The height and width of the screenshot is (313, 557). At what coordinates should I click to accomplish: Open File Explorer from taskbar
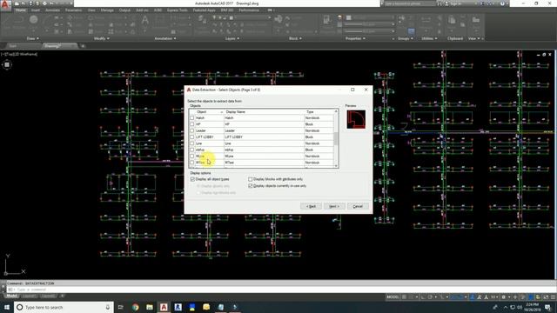(150, 307)
